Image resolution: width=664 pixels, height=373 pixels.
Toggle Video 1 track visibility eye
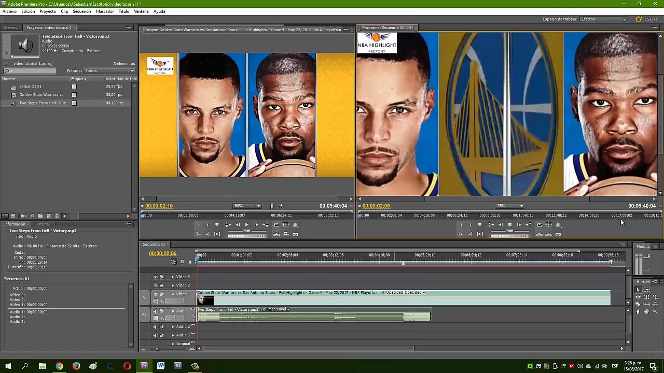[156, 294]
